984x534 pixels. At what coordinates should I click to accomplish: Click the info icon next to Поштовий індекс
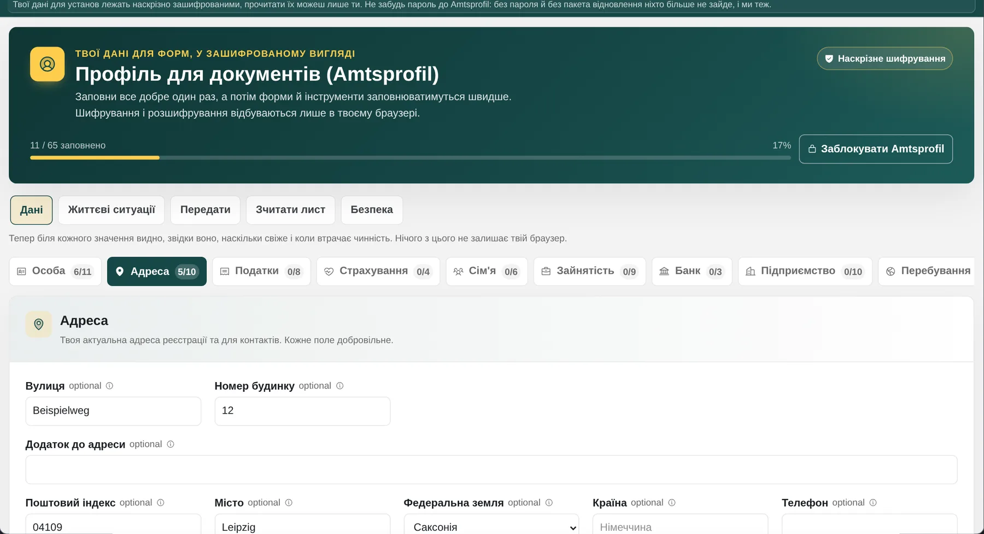click(161, 503)
